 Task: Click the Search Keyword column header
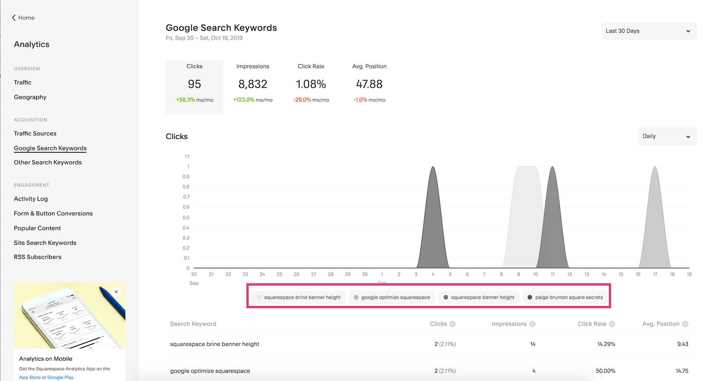pyautogui.click(x=193, y=324)
